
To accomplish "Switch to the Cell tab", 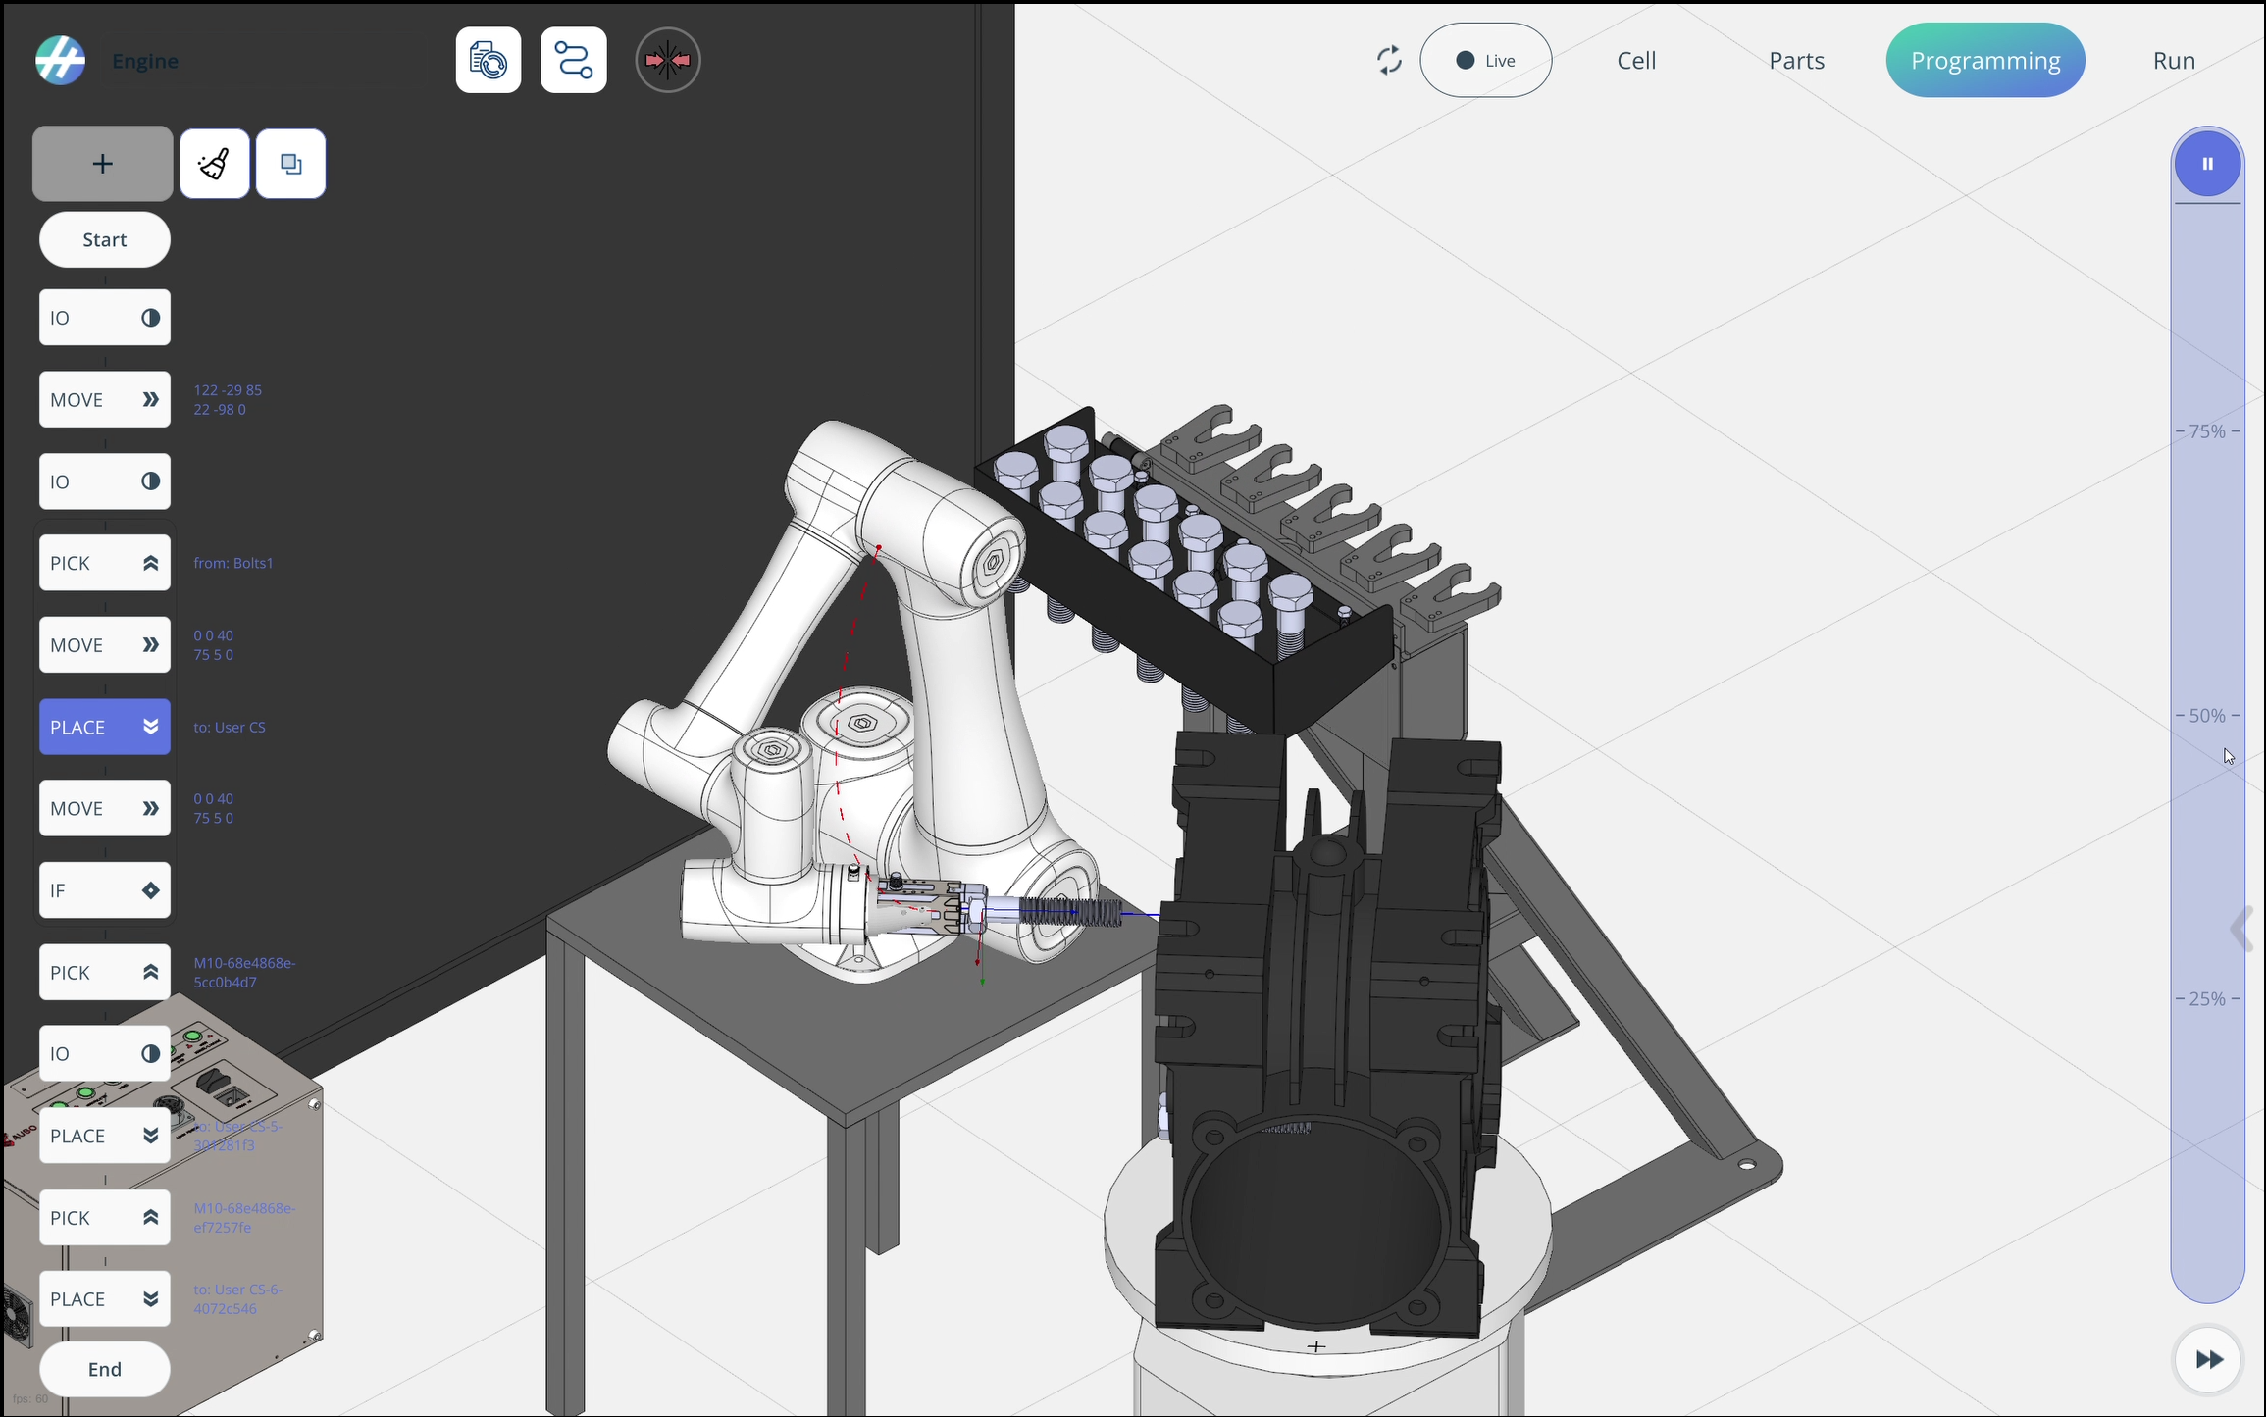I will pyautogui.click(x=1636, y=61).
